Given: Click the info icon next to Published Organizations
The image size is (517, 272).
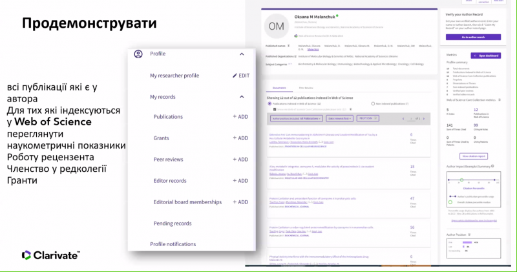Looking at the screenshot, I should [295, 56].
